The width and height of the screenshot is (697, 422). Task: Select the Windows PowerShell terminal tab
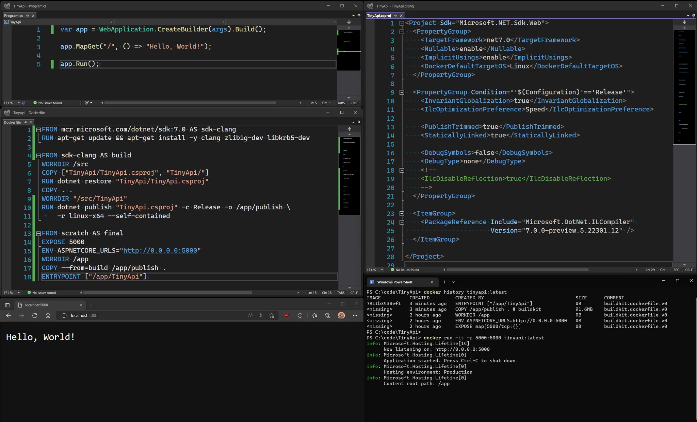[398, 282]
